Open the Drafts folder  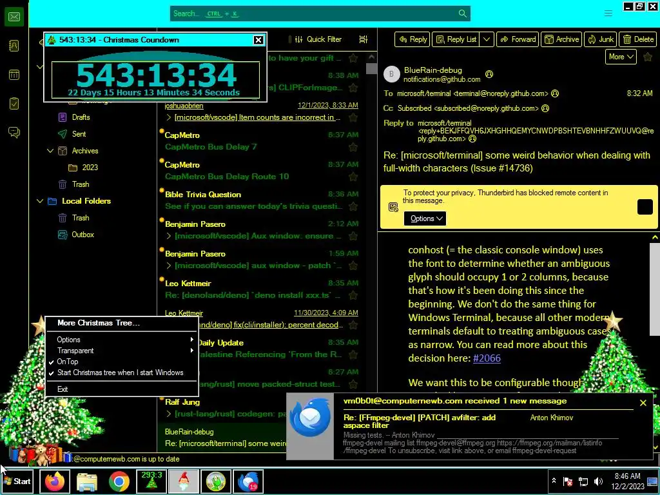[81, 117]
